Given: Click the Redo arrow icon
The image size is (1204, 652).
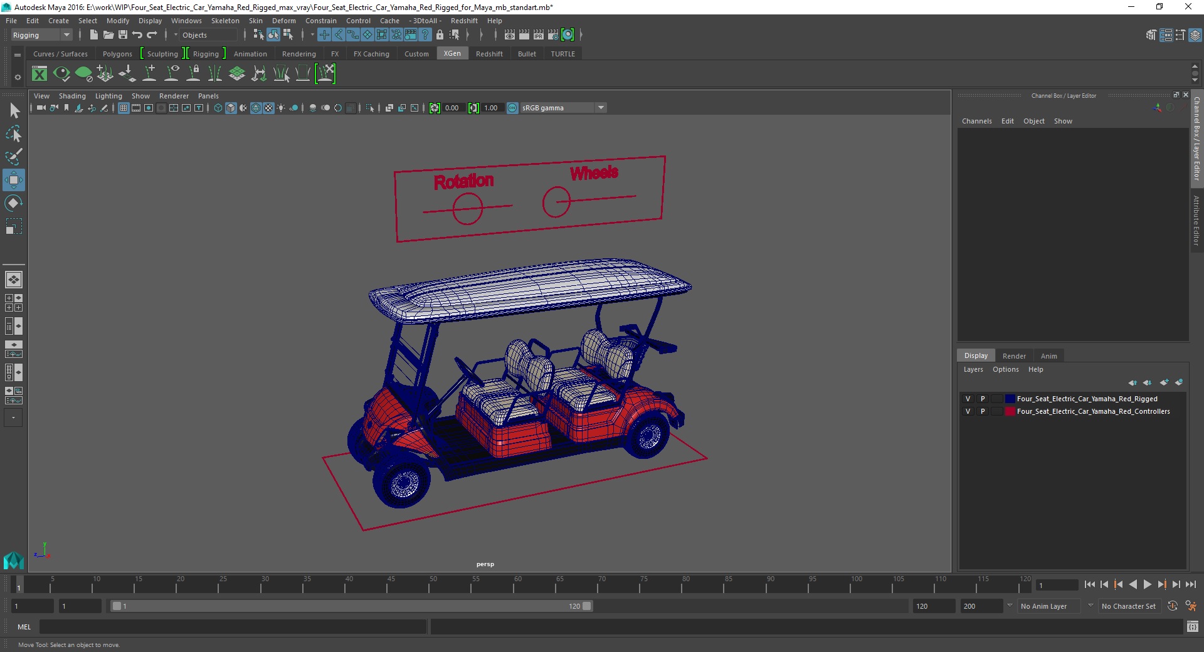Looking at the screenshot, I should pos(152,35).
